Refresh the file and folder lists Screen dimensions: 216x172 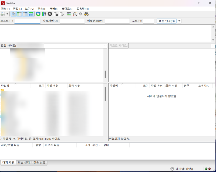[x=38, y=13]
